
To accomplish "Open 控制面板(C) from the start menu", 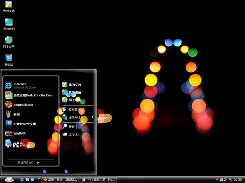I will 76,110.
